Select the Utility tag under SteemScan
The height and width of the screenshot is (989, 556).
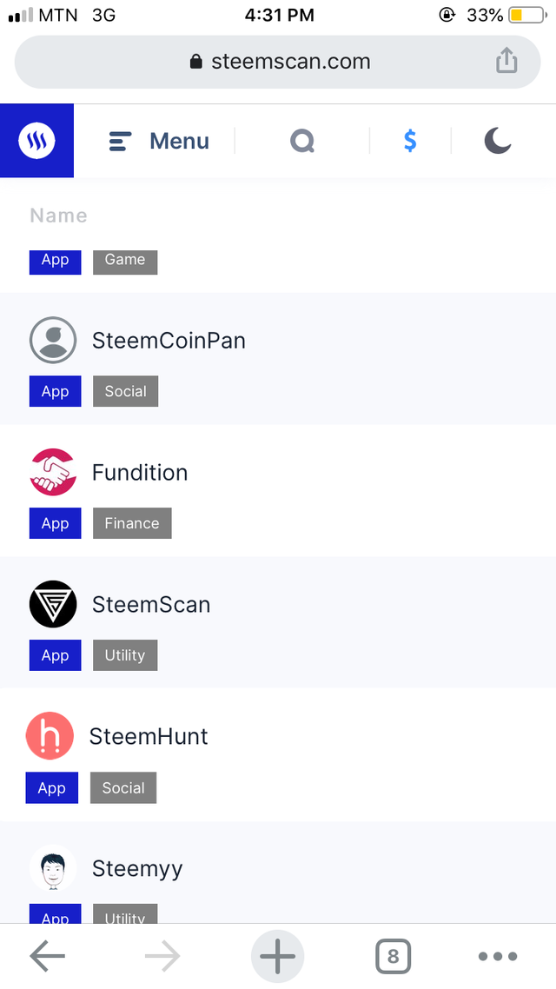coord(125,655)
